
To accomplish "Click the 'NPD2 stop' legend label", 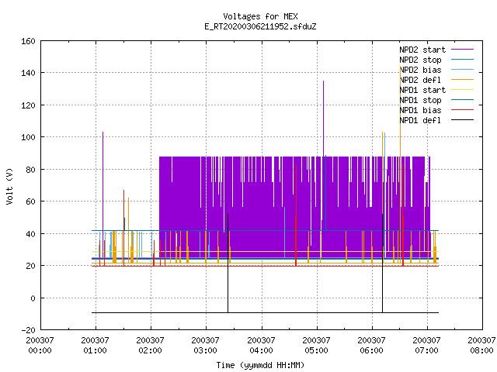I will 420,60.
